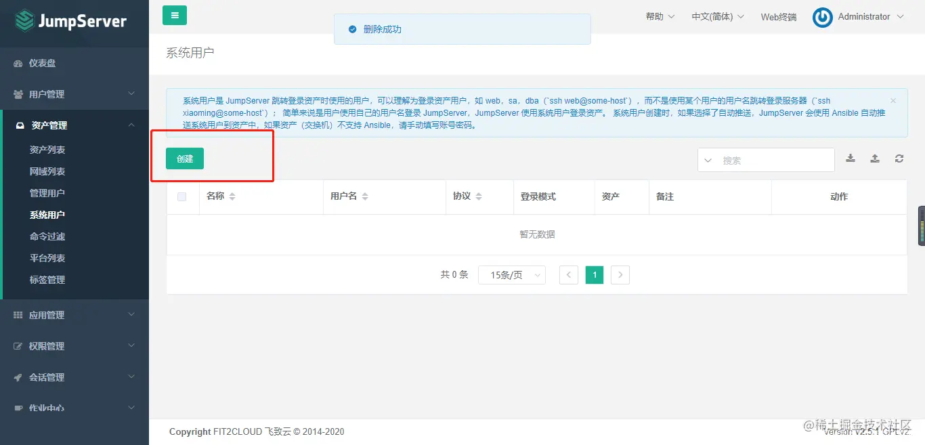Expand 会话管理 session management menu
This screenshot has height=445, width=925.
(74, 377)
